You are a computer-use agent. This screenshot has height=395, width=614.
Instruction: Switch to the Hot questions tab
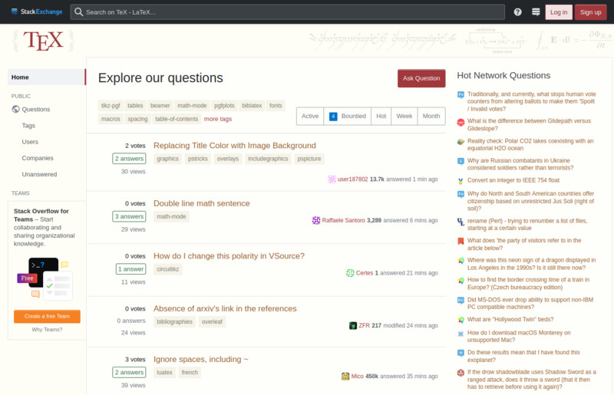click(x=381, y=117)
